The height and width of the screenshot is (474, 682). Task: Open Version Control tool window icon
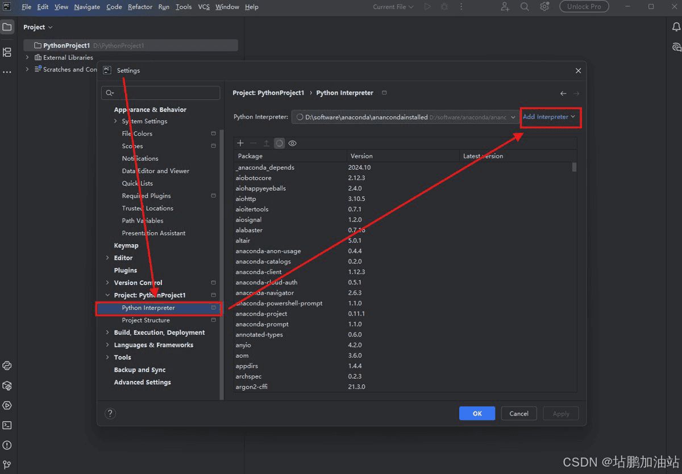coord(7,464)
